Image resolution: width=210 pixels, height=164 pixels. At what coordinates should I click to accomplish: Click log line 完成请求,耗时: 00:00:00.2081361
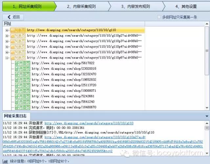44,128
